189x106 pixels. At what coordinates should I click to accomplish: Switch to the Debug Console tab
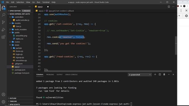(x=71, y=74)
